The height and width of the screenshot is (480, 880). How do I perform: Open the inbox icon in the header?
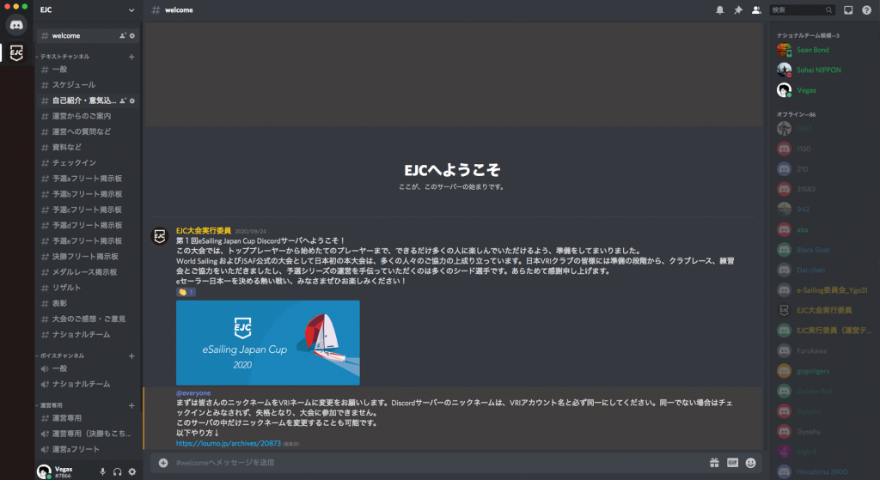click(x=847, y=10)
